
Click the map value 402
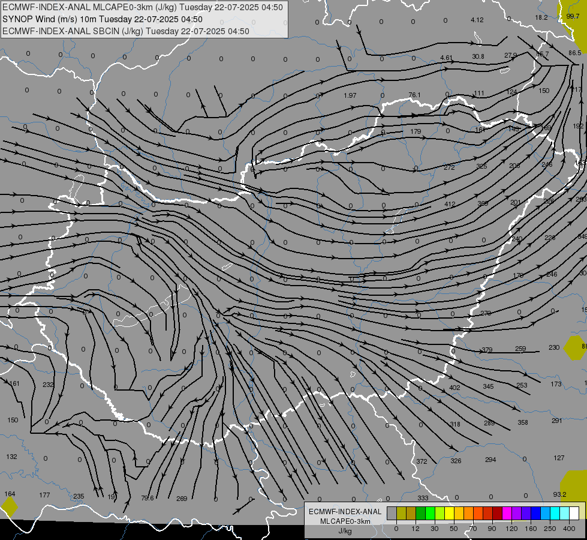(454, 388)
